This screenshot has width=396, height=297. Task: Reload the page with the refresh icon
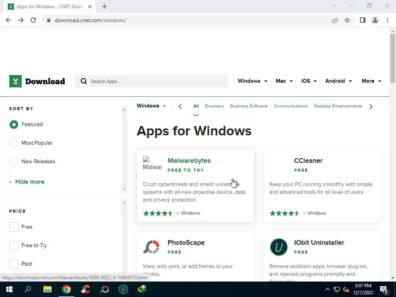click(x=33, y=20)
